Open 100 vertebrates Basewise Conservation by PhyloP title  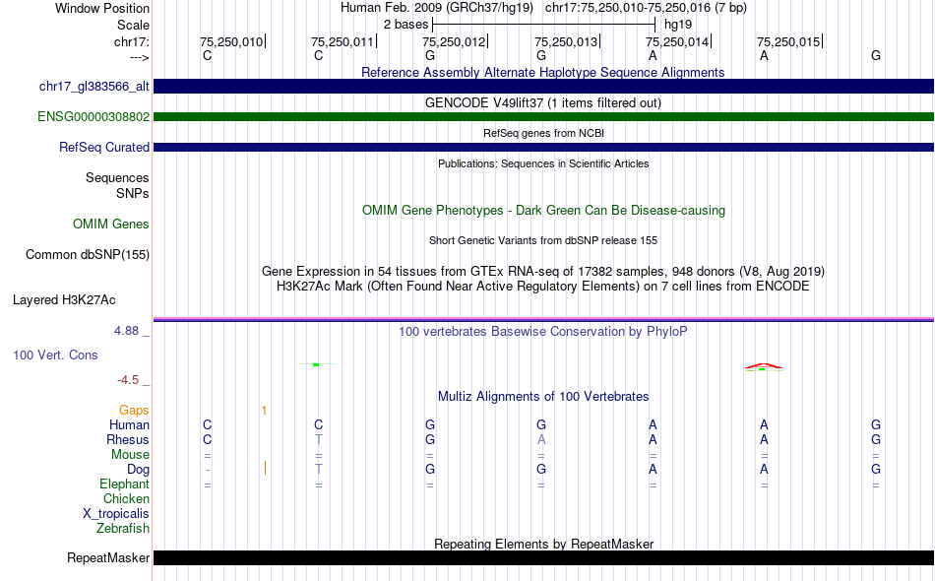543,331
